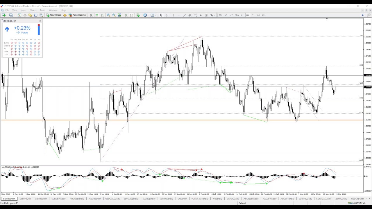Pick the trendline drawing tool
This screenshot has height=209, width=372.
tap(185, 15)
